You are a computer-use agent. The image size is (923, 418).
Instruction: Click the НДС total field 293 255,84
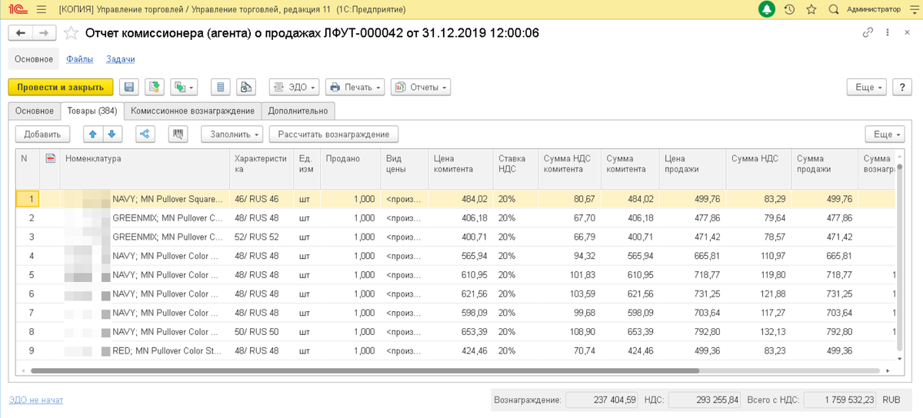point(704,400)
